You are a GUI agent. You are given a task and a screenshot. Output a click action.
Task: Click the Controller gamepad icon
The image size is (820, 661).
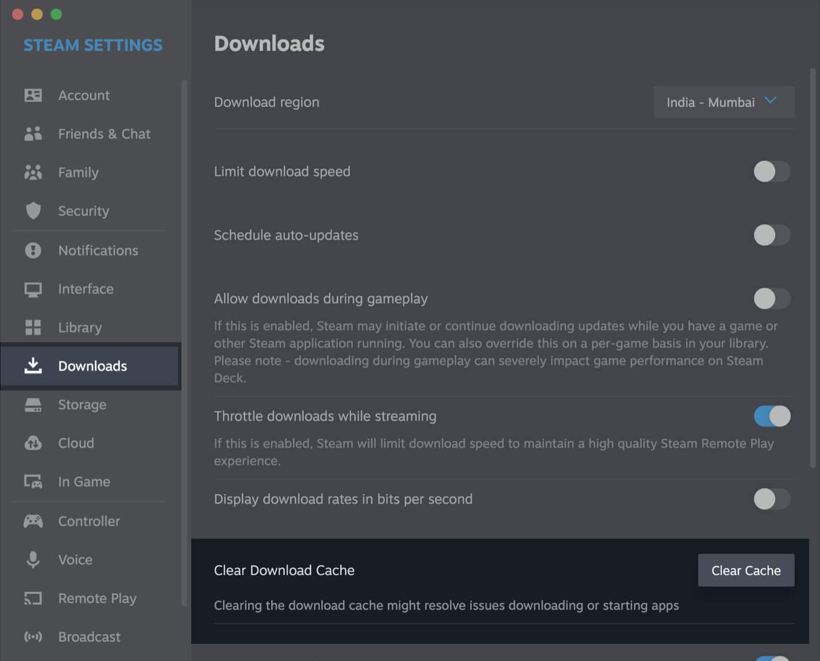tap(33, 521)
